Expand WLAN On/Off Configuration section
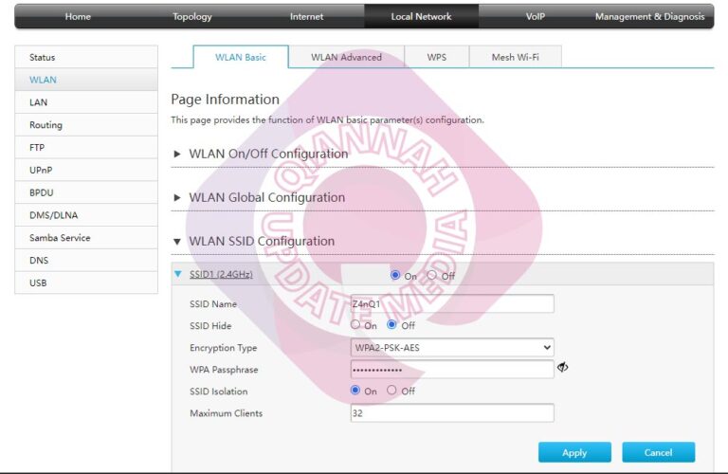Viewport: 728px width, 474px height. click(177, 154)
